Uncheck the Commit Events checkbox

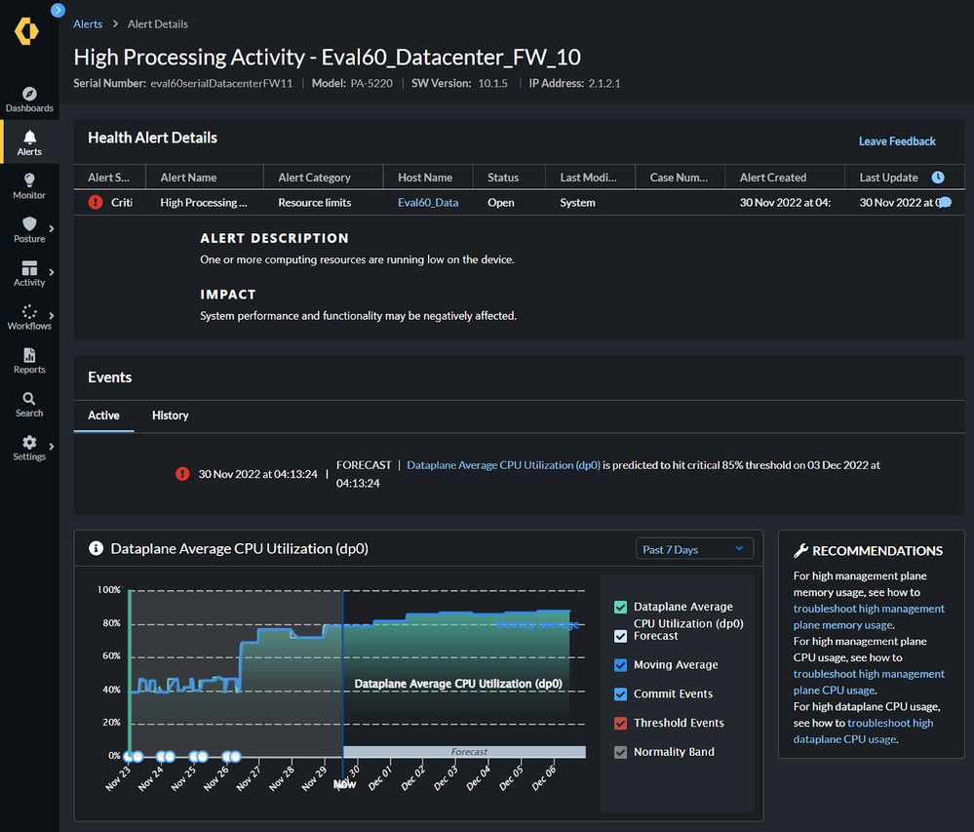(x=621, y=694)
